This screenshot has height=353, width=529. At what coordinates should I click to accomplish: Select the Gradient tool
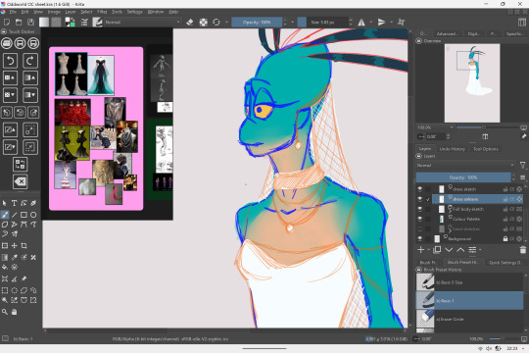click(5, 258)
